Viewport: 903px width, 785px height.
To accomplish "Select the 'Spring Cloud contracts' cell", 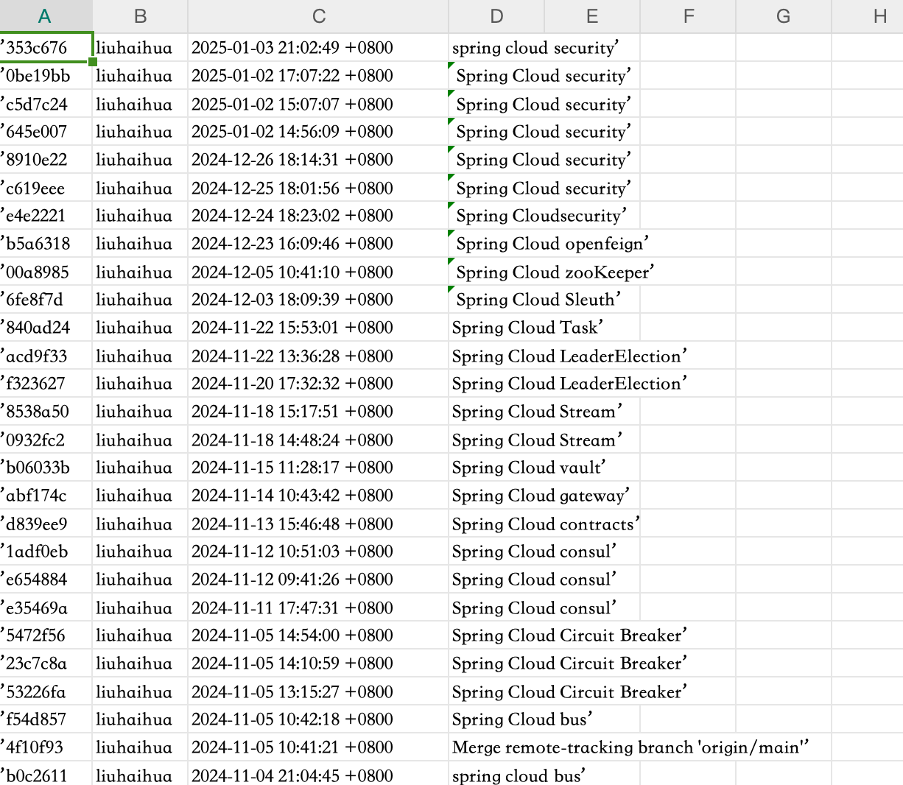I will coord(496,524).
